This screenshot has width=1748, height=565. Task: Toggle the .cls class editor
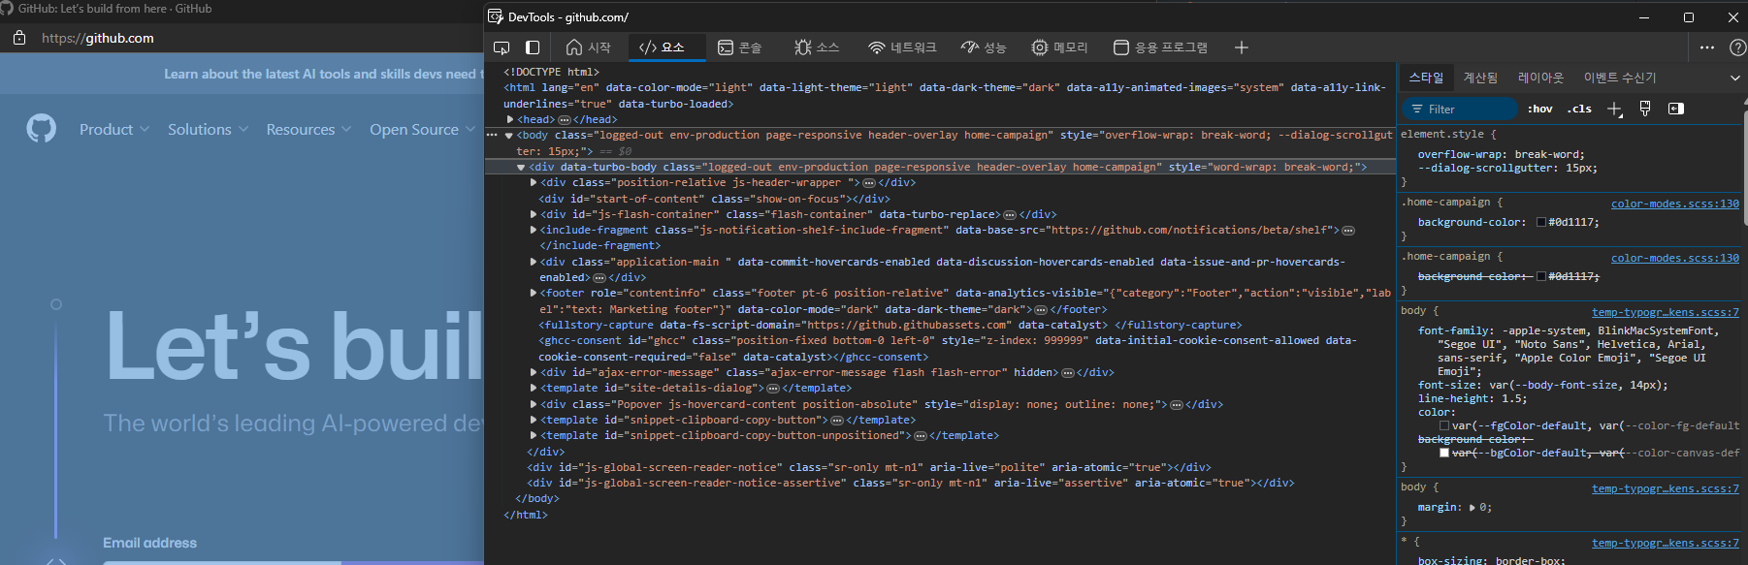coord(1579,109)
